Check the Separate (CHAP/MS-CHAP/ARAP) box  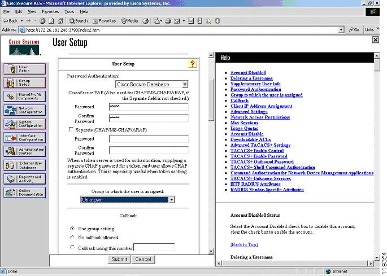click(x=71, y=129)
